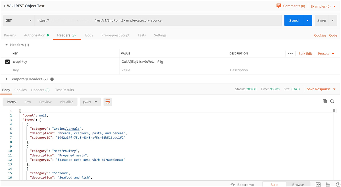Open Bootcamp from the status bar
The width and height of the screenshot is (341, 187).
(242, 184)
